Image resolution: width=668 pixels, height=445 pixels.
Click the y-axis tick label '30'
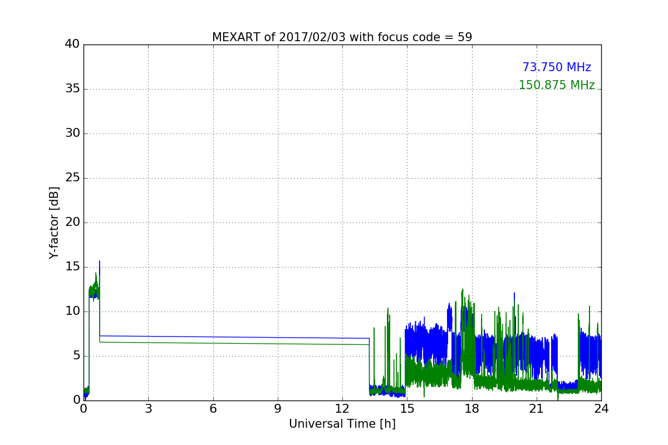[x=73, y=133]
